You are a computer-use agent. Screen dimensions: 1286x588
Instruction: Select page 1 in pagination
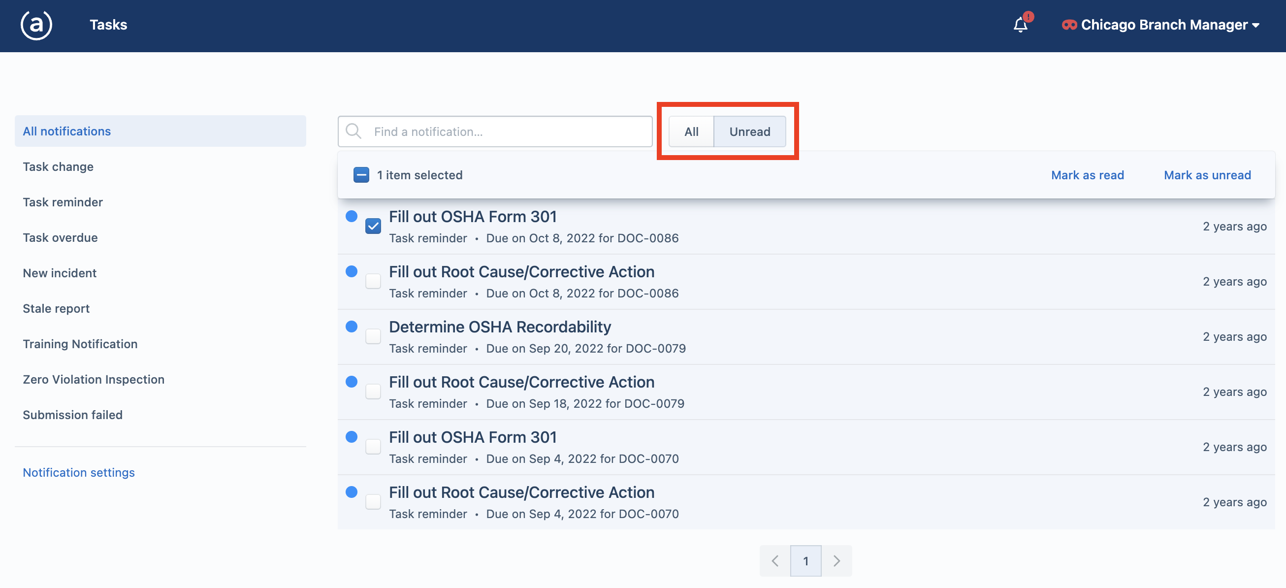click(806, 561)
